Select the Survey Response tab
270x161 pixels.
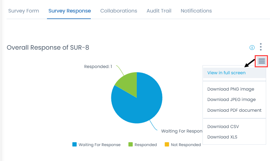[70, 11]
